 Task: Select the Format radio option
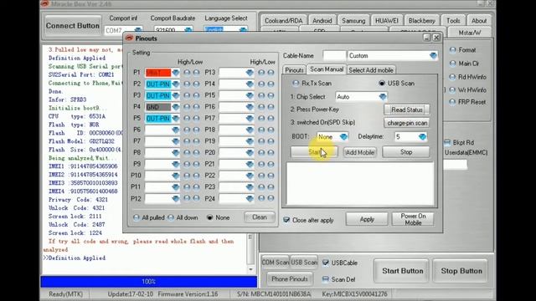pyautogui.click(x=452, y=50)
